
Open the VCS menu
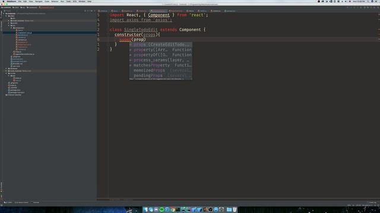(75, 1)
